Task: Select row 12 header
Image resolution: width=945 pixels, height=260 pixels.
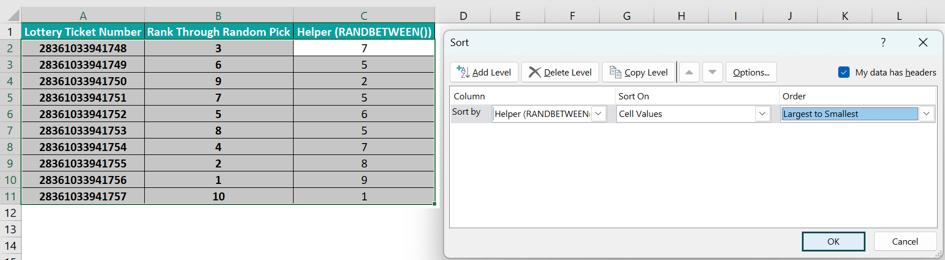Action: 10,213
